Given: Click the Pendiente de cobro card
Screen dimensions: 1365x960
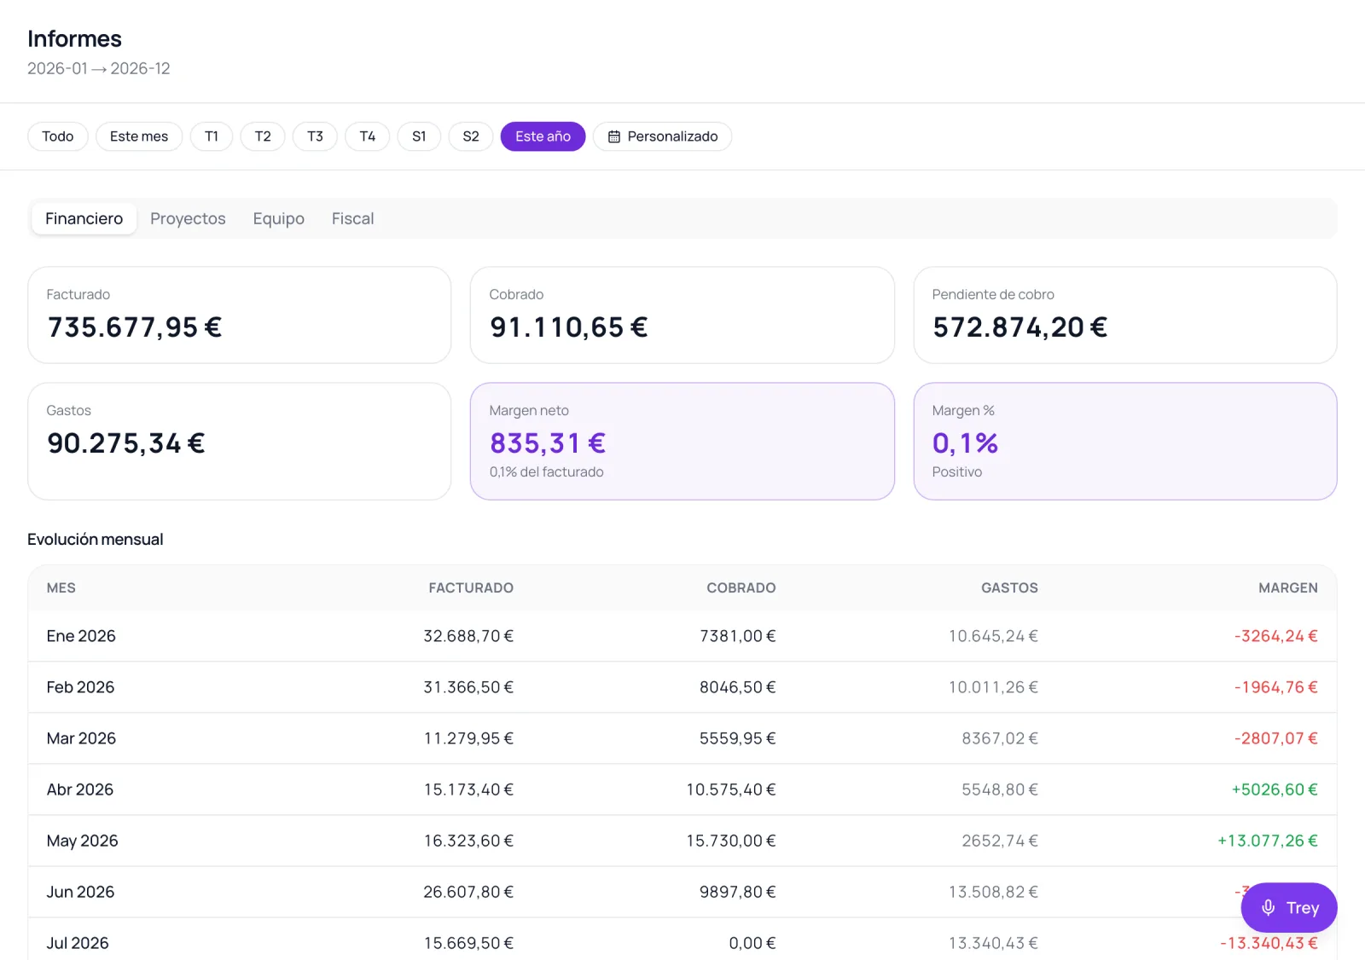Looking at the screenshot, I should coord(1125,315).
